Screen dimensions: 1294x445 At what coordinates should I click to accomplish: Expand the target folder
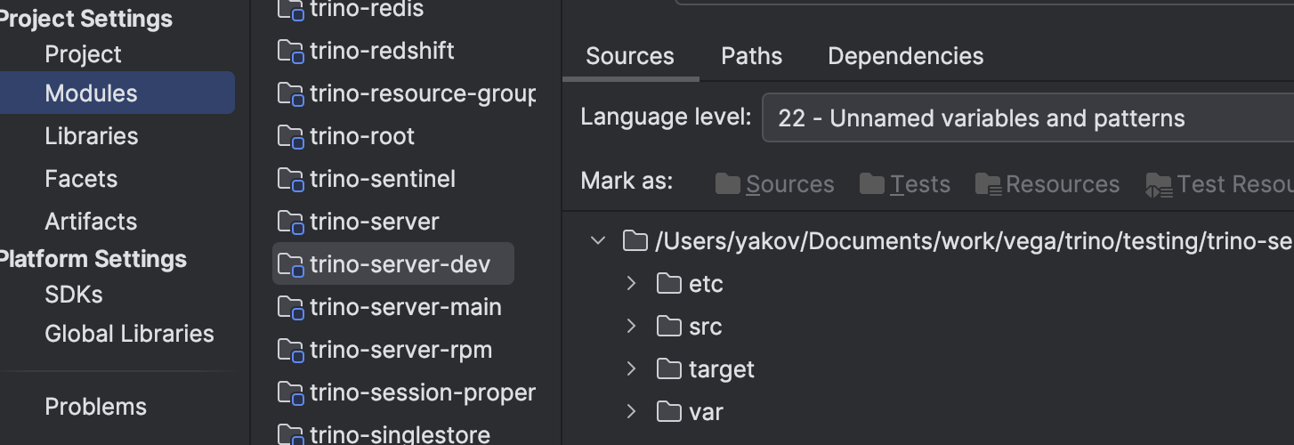[631, 369]
